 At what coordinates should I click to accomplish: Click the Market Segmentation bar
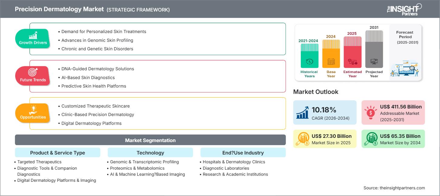coord(150,140)
